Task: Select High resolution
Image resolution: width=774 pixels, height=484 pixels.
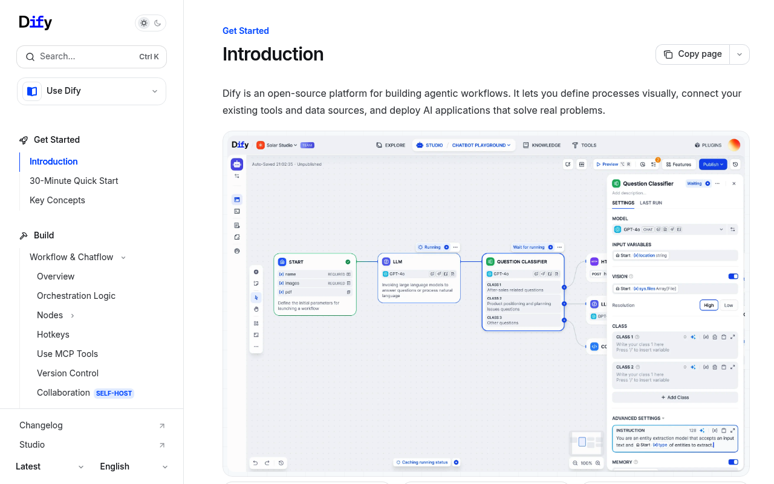Action: coord(709,305)
